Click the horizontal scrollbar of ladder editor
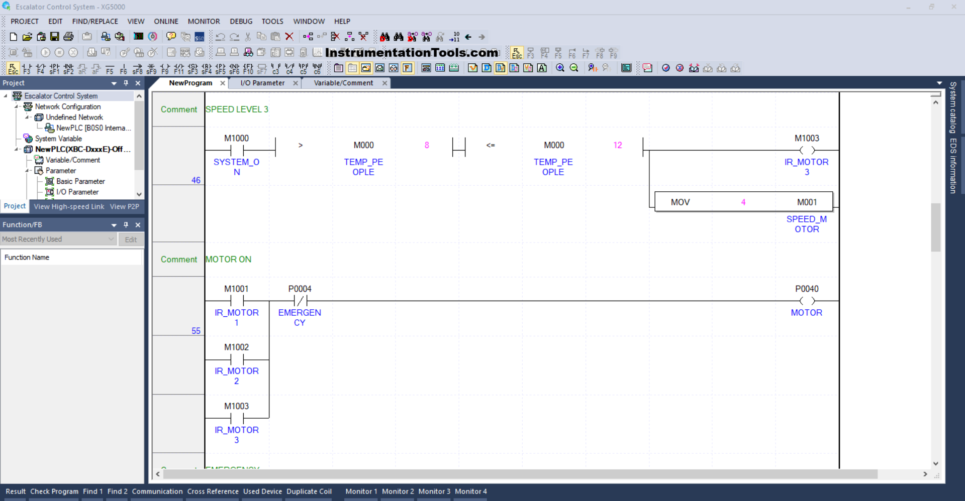Screen dimensions: 965x501 (x=520, y=474)
